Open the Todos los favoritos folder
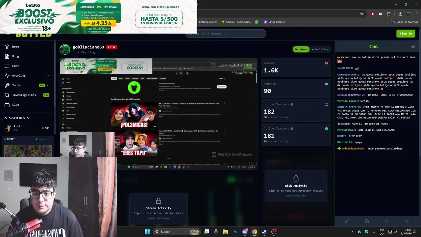Screen dimensions: 421x237 point(404,22)
